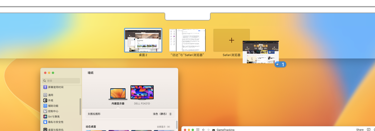Open comments icon next to Share

369,130
